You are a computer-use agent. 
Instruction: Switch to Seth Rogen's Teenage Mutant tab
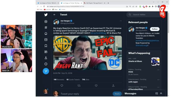tap(94, 3)
